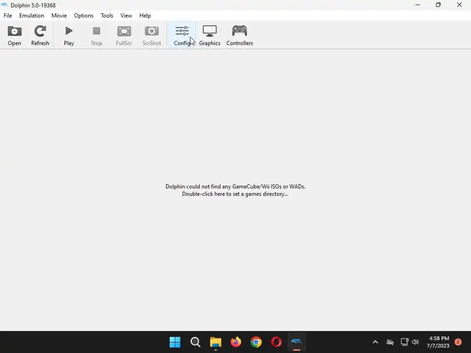Screen dimensions: 471x353
Task: Launch Firefox from taskbar
Action: pyautogui.click(x=236, y=342)
